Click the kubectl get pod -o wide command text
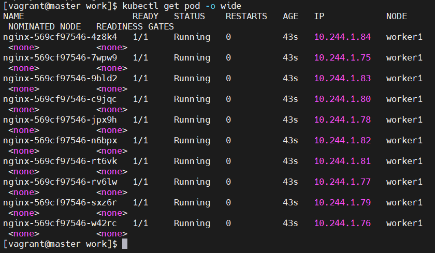Image resolution: width=435 pixels, height=253 pixels. point(182,6)
